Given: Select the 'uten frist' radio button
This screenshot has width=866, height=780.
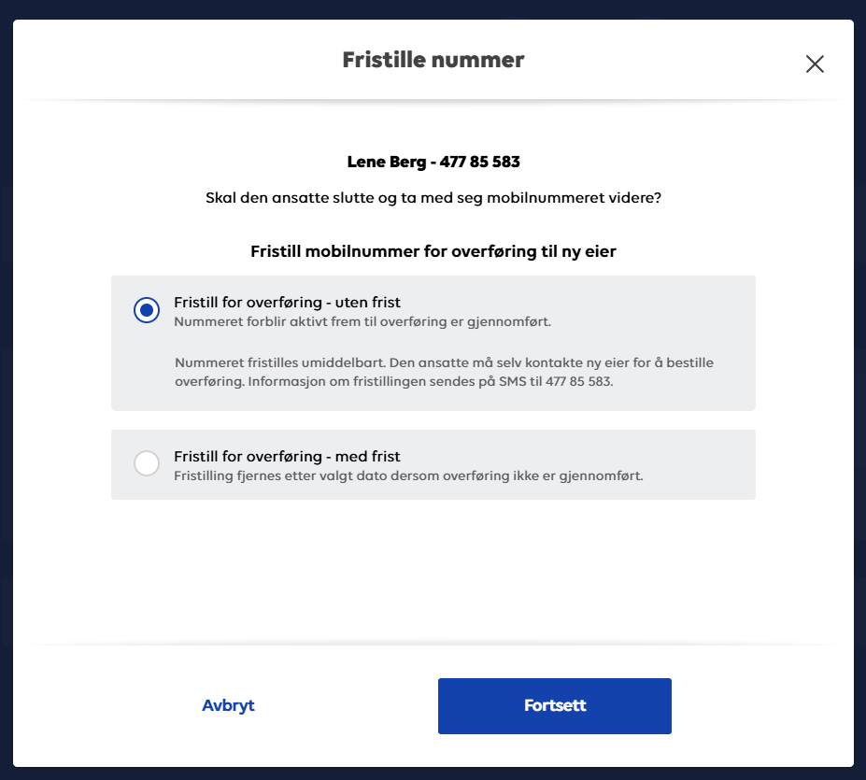Looking at the screenshot, I should [147, 310].
